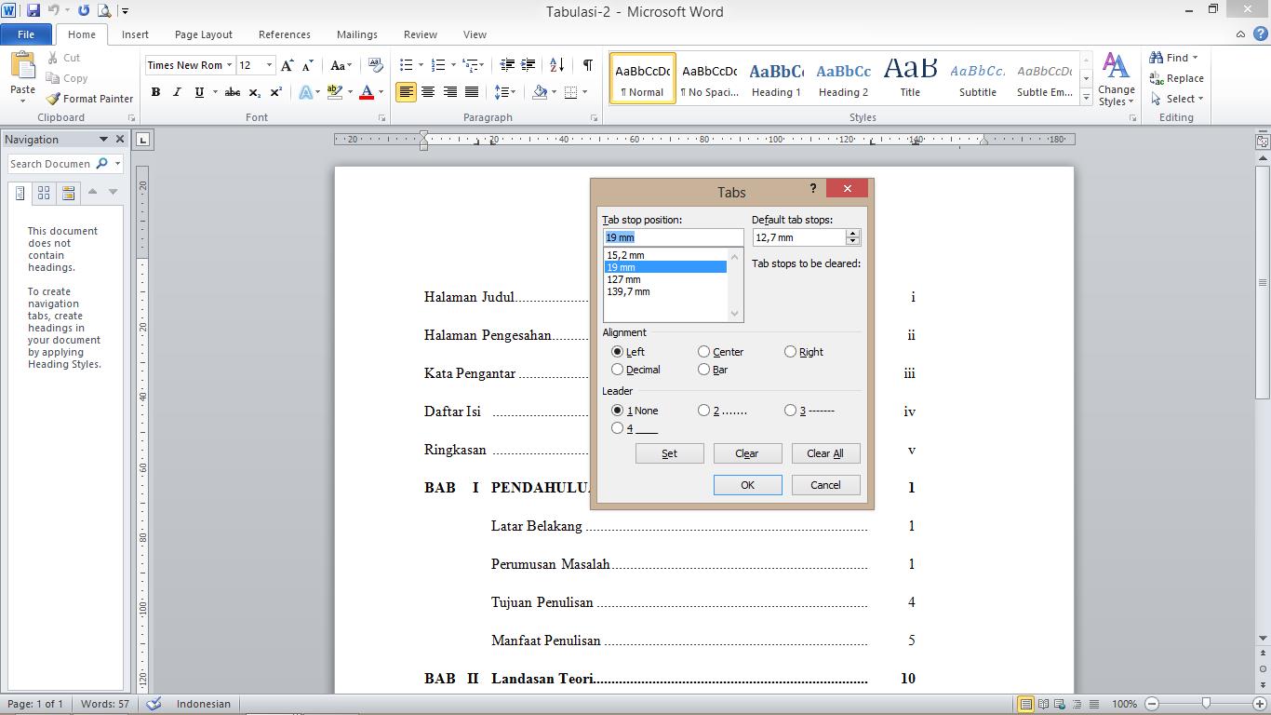This screenshot has height=715, width=1271.
Task: Confirm the Tabs dialog with OK
Action: click(x=748, y=485)
